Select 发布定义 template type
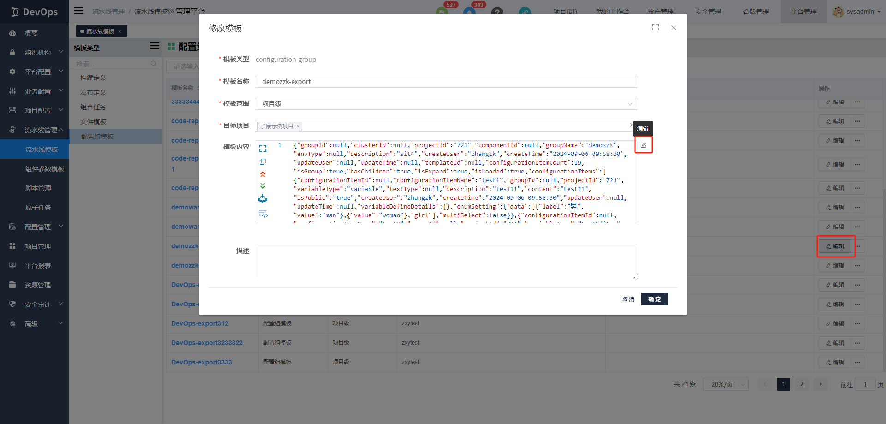Screen dimensions: 886x424 coord(116,92)
